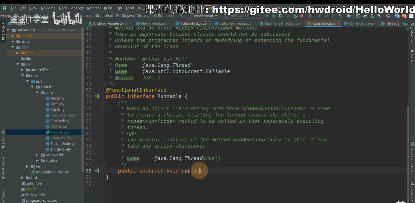Click the java.lang.Thread#run() @see link
The image size is (415, 203).
[x=187, y=158]
